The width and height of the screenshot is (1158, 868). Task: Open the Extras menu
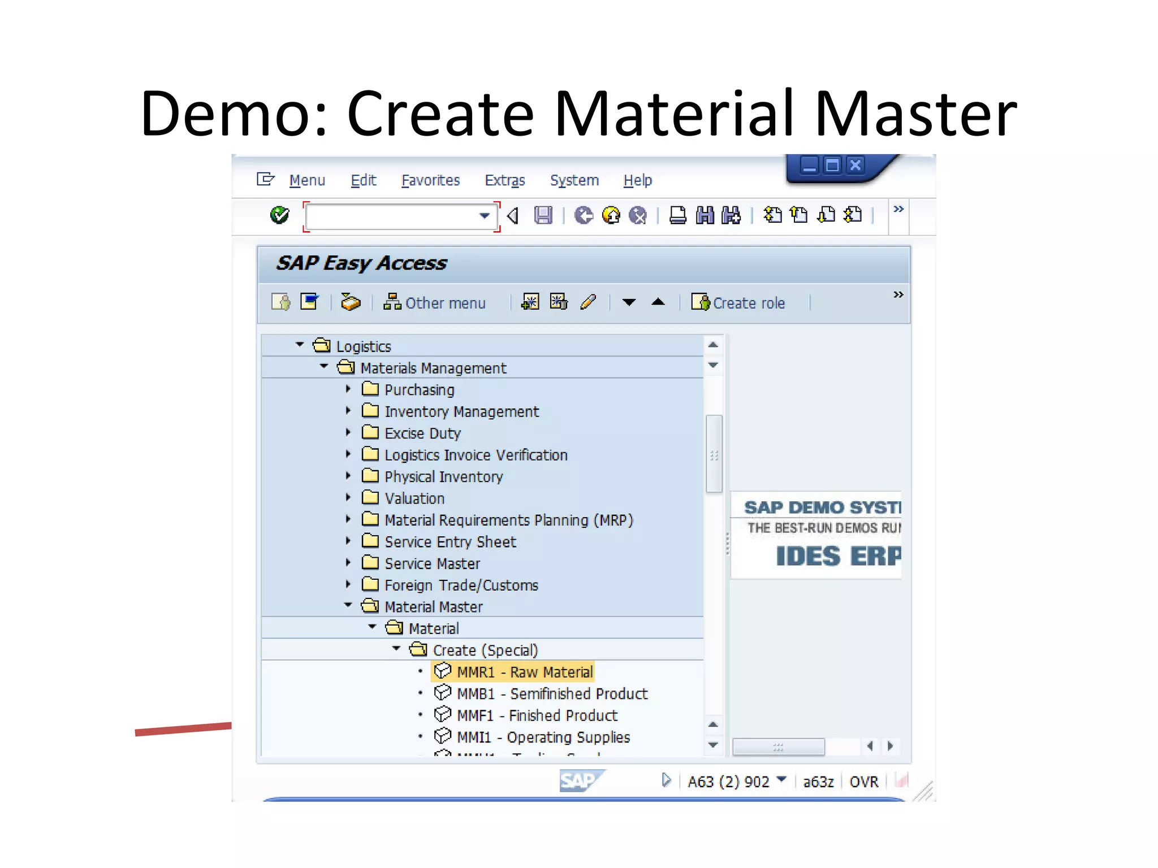pos(505,180)
